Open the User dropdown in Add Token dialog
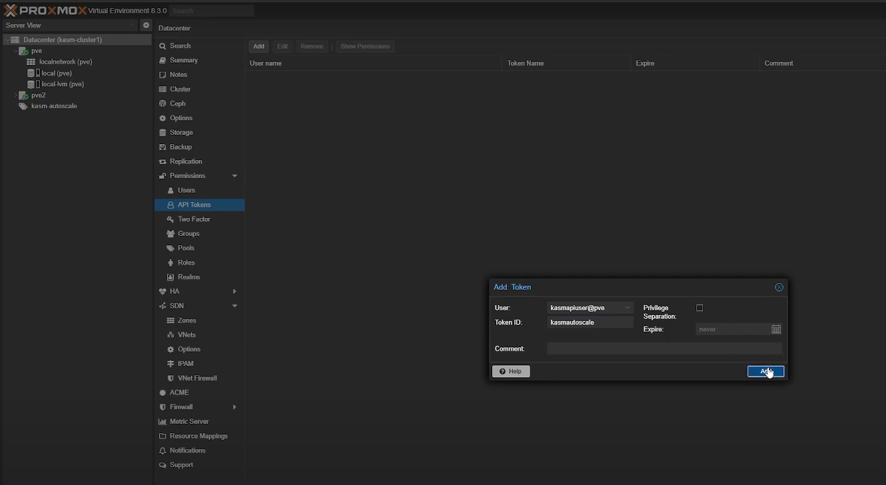The width and height of the screenshot is (886, 485). (627, 308)
